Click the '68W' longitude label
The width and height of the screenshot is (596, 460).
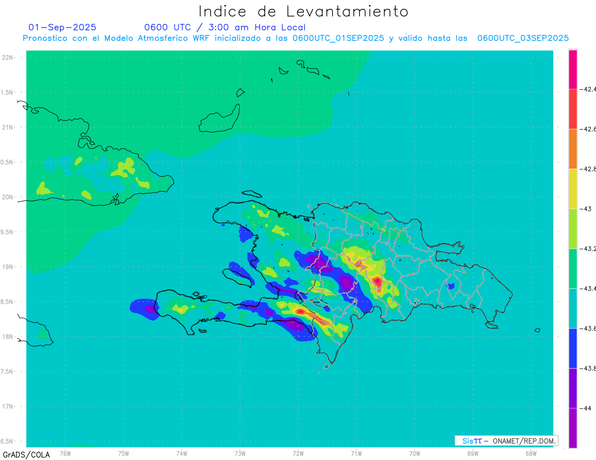tap(531, 453)
